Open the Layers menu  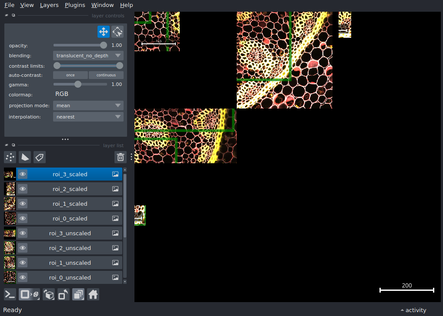coord(49,5)
